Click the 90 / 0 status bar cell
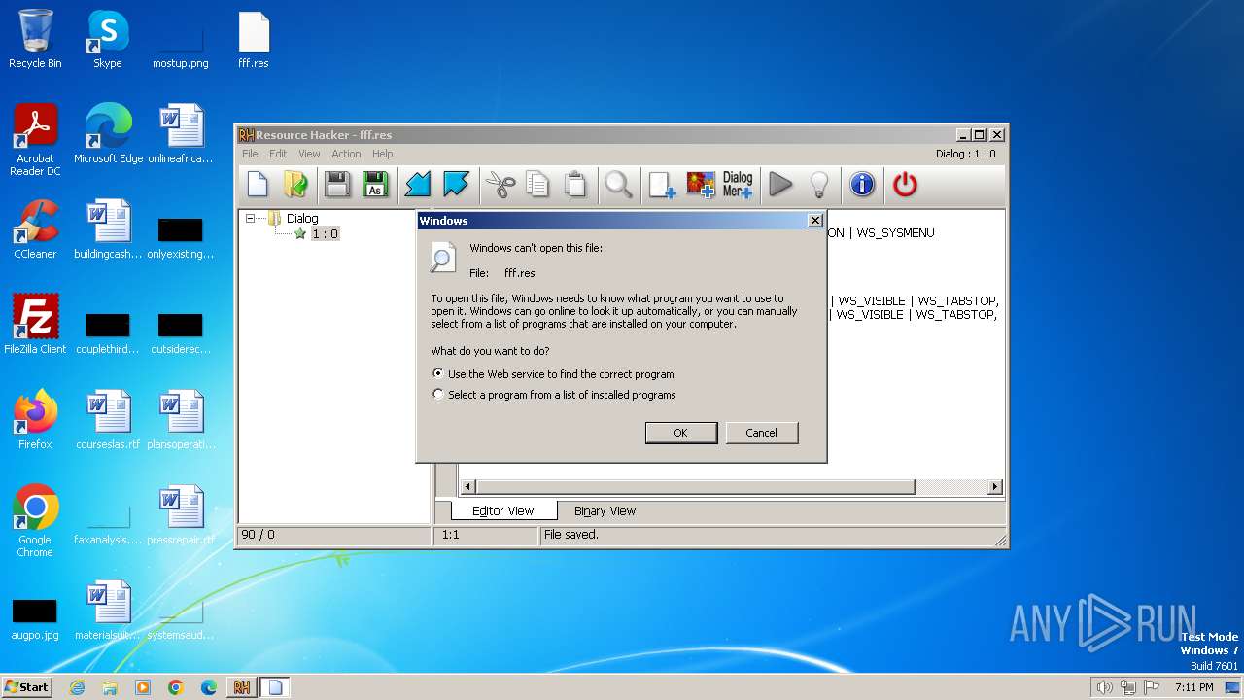The image size is (1244, 700). (x=334, y=536)
